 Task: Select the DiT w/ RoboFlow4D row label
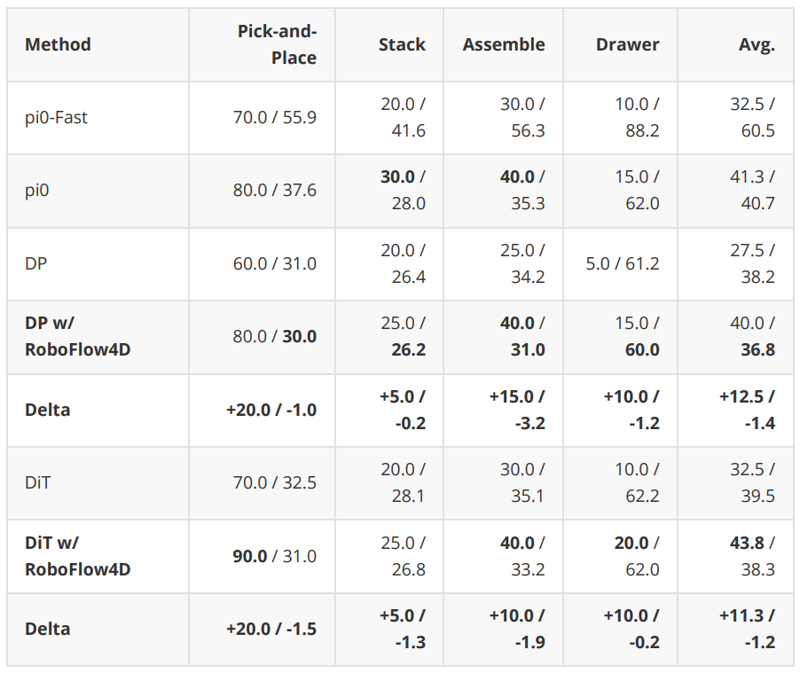tap(77, 556)
